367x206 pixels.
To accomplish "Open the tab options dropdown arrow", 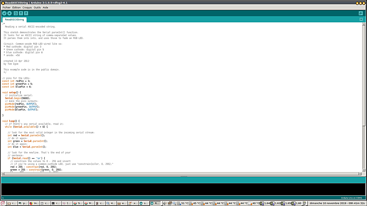I will (361, 20).
